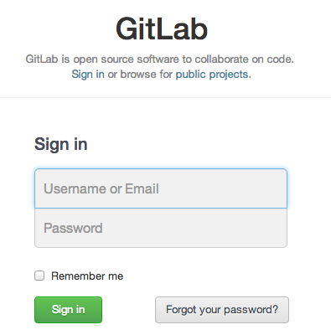Click the GitLab open source description line

coord(160,59)
